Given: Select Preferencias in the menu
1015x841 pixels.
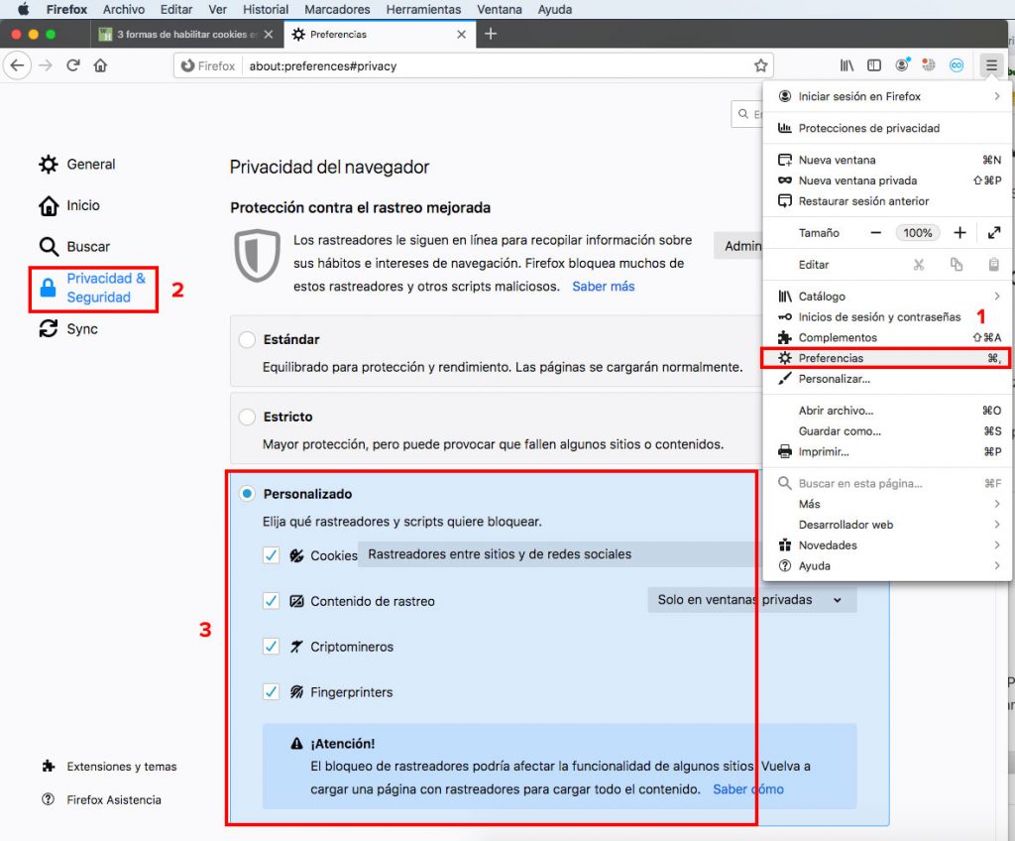Looking at the screenshot, I should (887, 358).
